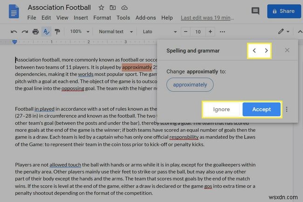Choose the 'approximately' suggestion chip
The image size is (303, 202).
click(x=190, y=84)
